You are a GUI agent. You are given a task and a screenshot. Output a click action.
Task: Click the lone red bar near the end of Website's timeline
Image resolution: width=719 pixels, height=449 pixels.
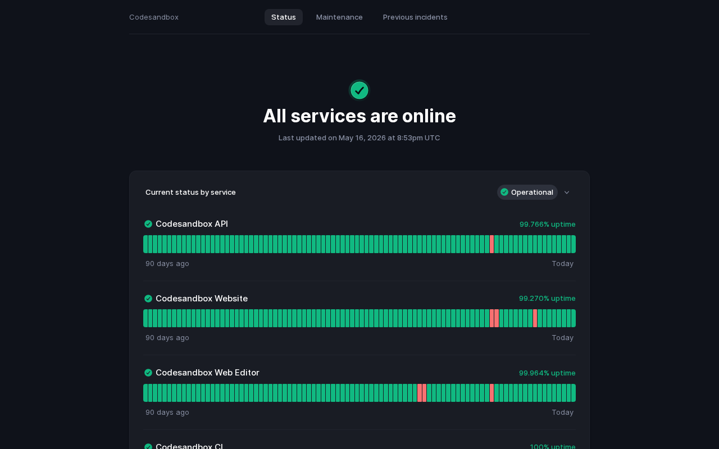535,318
